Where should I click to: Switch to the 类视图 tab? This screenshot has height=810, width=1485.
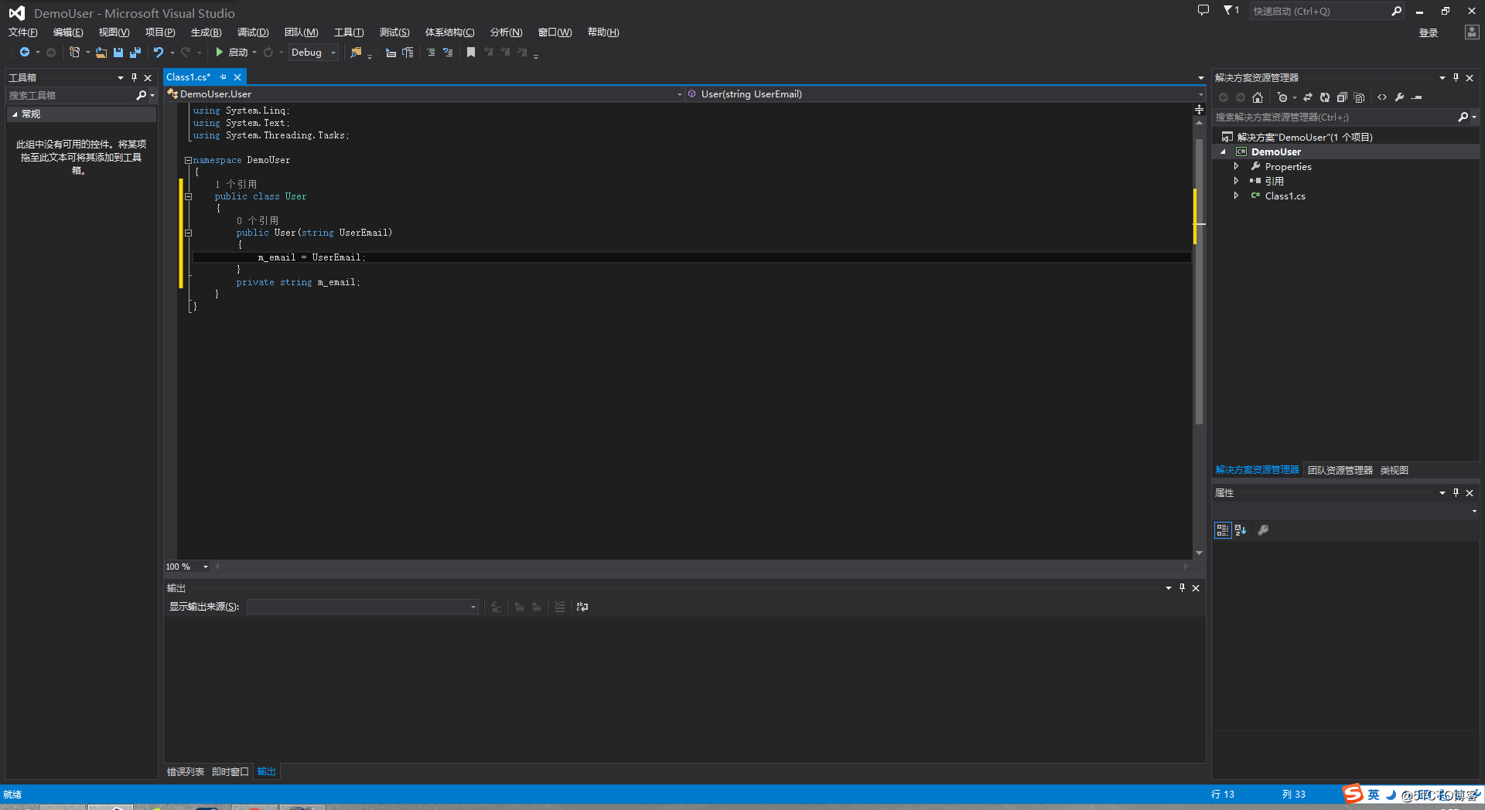click(1395, 471)
